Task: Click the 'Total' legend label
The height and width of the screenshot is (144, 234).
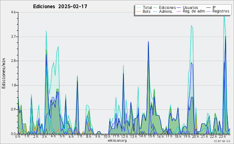Action: 147,8
